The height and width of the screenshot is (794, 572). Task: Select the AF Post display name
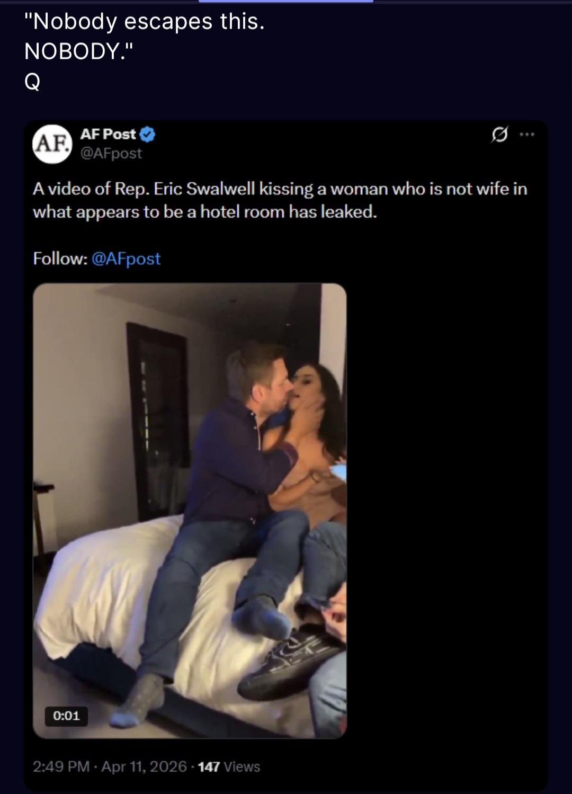108,135
